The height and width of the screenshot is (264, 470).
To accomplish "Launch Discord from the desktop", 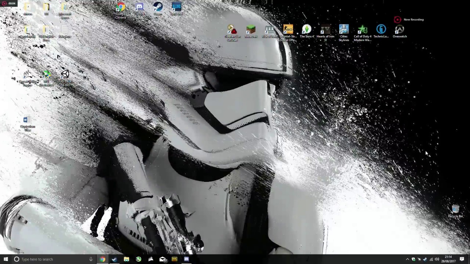I will 139,9.
